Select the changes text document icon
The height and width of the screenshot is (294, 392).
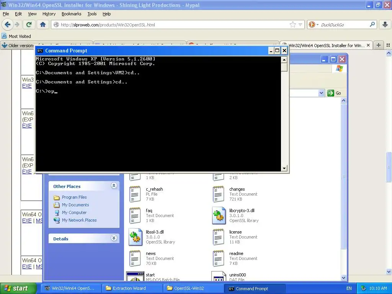[x=218, y=194]
